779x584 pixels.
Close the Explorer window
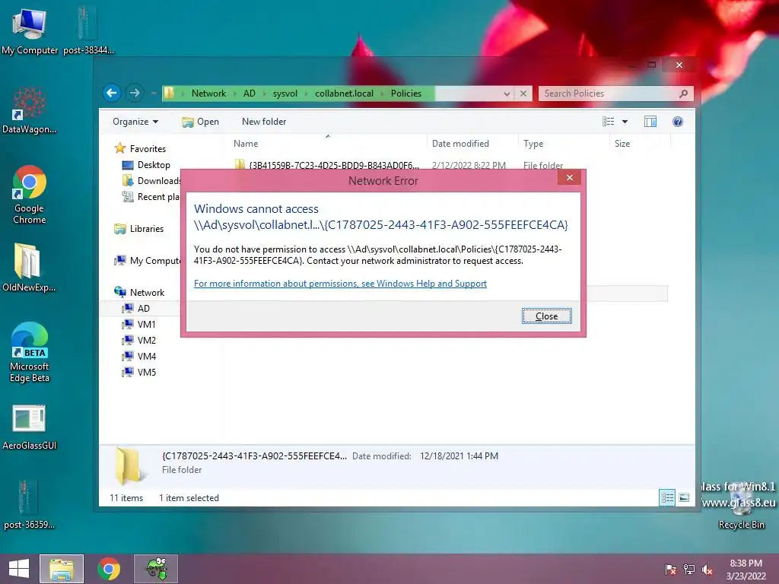[x=679, y=65]
